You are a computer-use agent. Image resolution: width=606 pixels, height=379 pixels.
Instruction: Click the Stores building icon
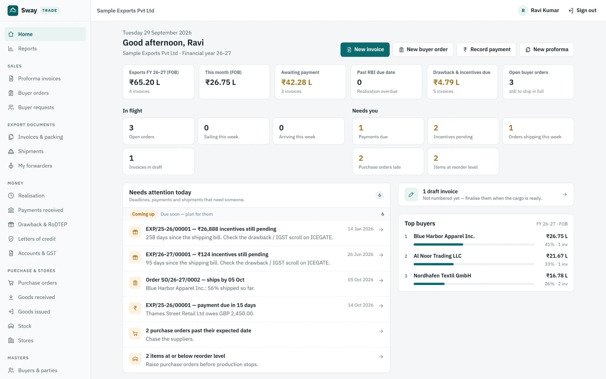click(x=11, y=340)
